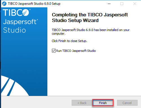Open the system menu via title bar Jaspersoft icon
141x108 pixels.
pos(4,4)
